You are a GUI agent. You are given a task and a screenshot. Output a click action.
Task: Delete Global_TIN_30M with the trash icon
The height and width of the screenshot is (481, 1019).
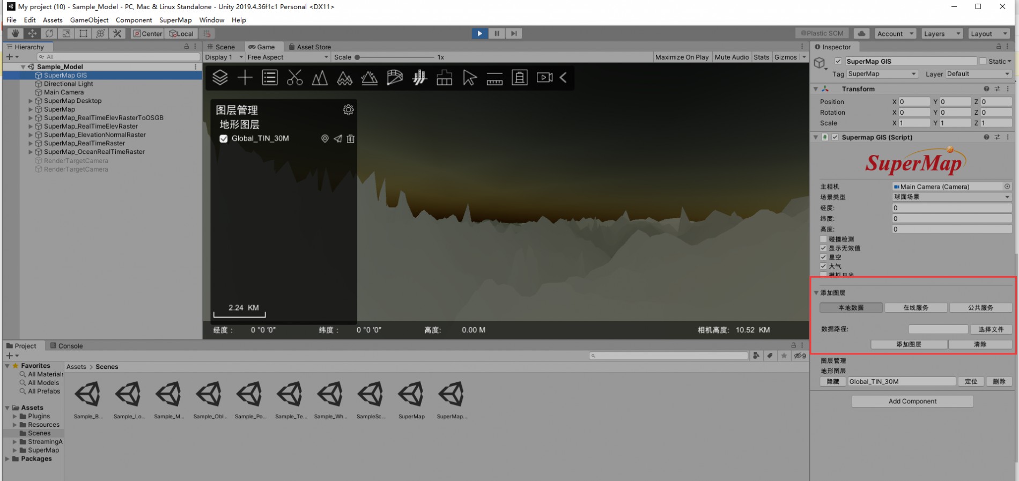coord(351,139)
